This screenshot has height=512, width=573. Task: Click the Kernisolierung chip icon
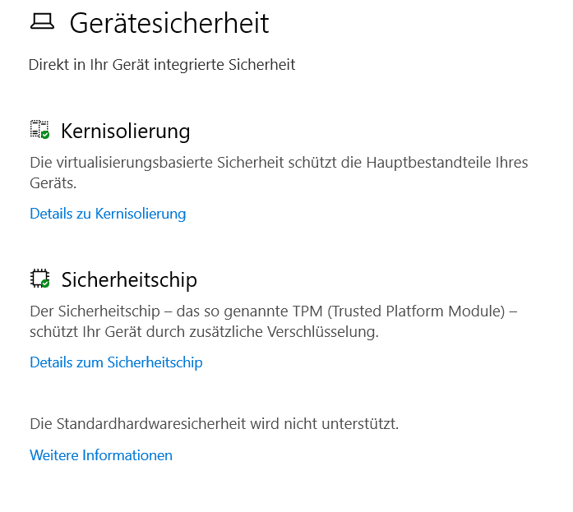[38, 129]
